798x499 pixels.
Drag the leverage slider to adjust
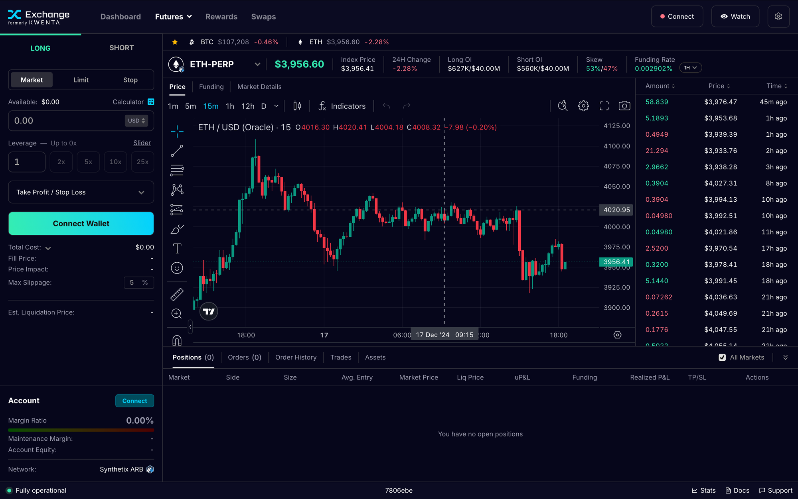tap(142, 143)
